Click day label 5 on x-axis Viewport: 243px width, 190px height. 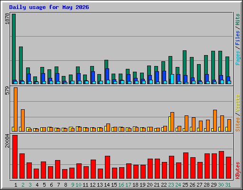click(x=44, y=185)
